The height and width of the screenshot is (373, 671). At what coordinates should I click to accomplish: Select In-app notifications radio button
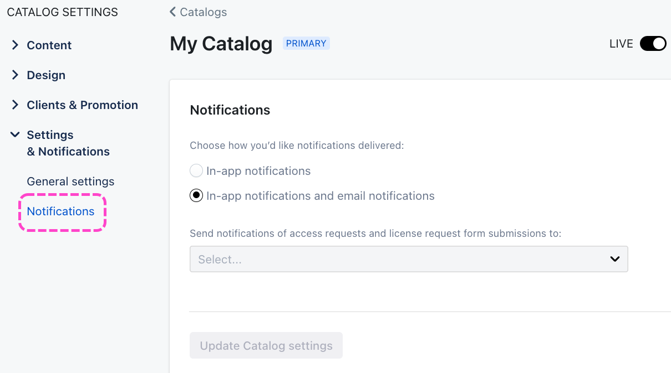(x=196, y=171)
